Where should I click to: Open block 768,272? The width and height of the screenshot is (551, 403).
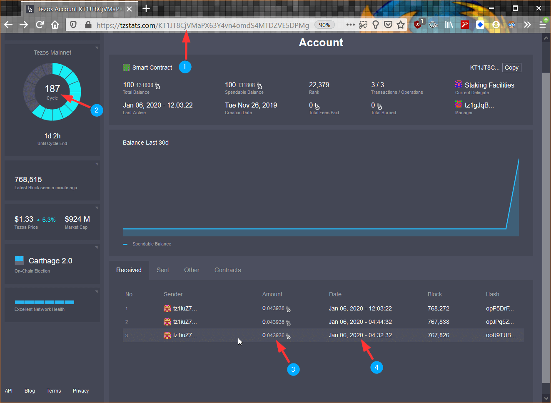tap(439, 308)
